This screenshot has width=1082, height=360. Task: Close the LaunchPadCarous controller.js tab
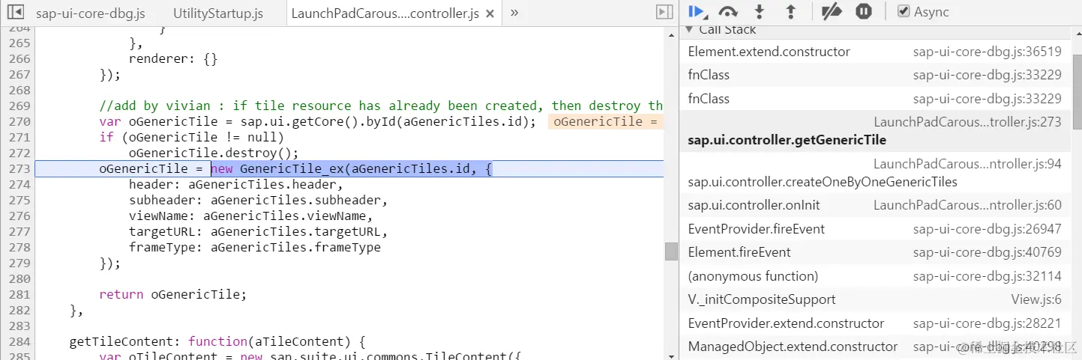pos(490,14)
